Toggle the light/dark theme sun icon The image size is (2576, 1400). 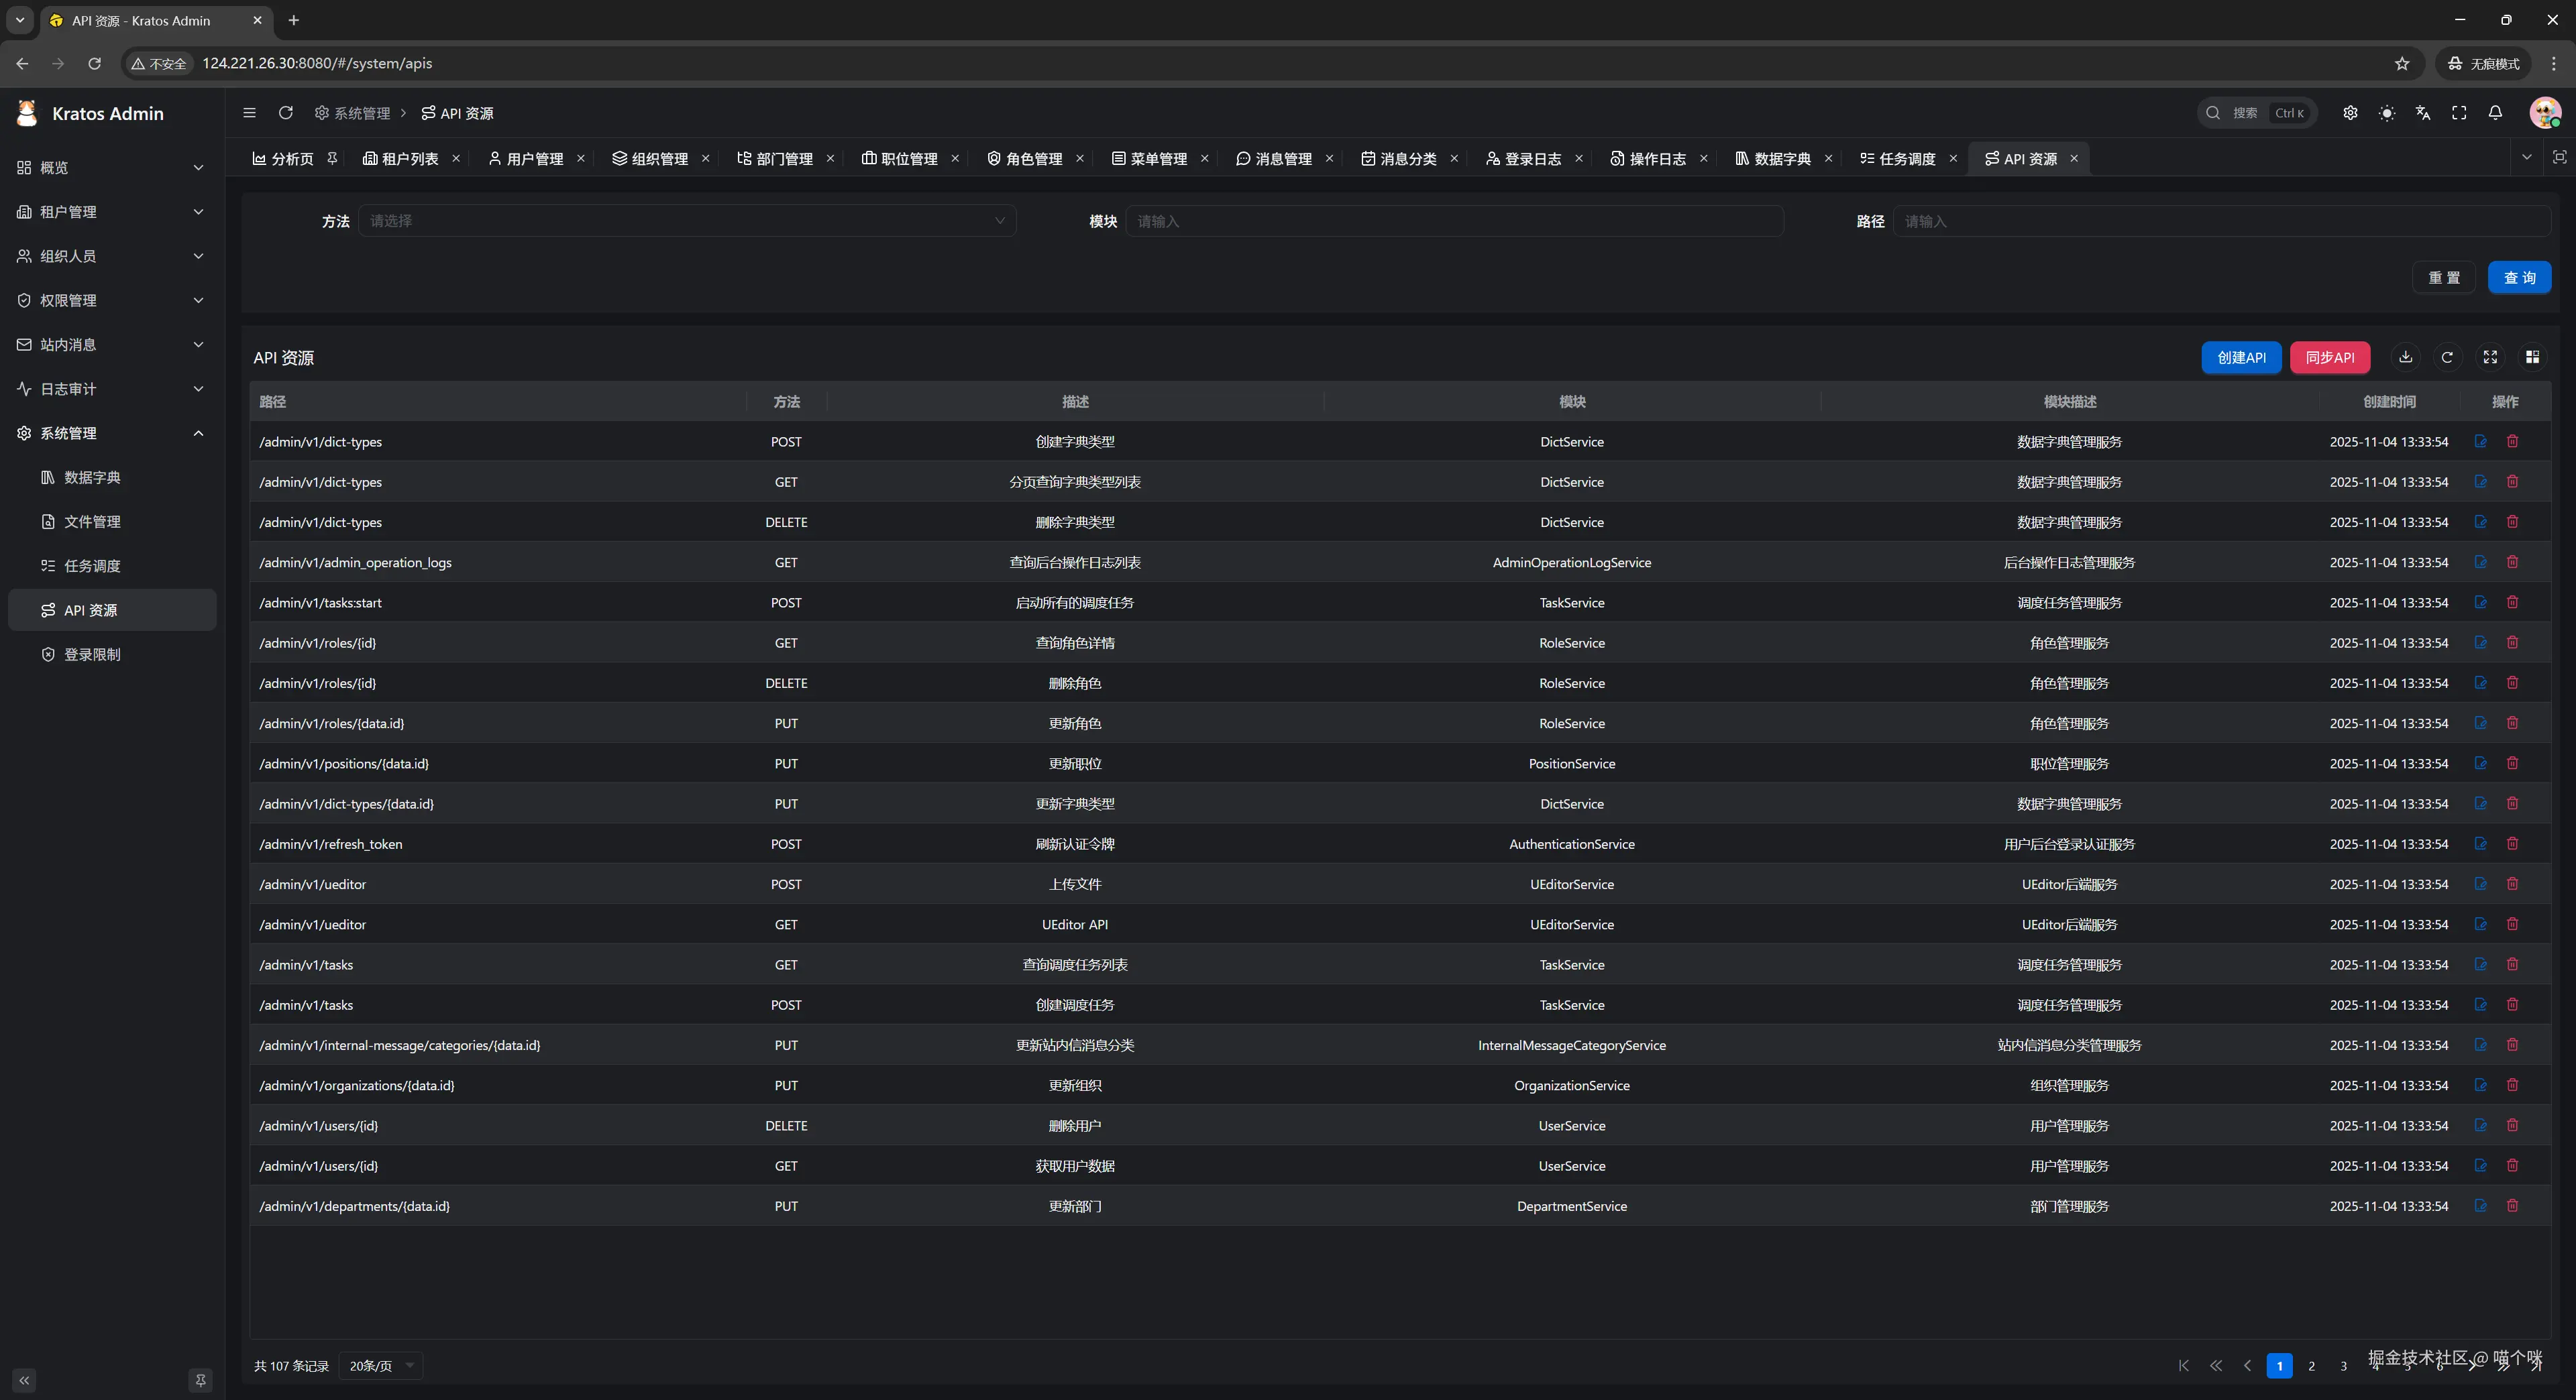(2387, 113)
